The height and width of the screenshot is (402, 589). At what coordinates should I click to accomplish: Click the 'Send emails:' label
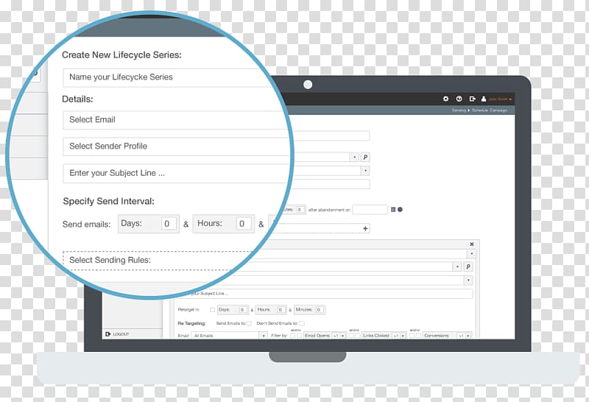(86, 225)
